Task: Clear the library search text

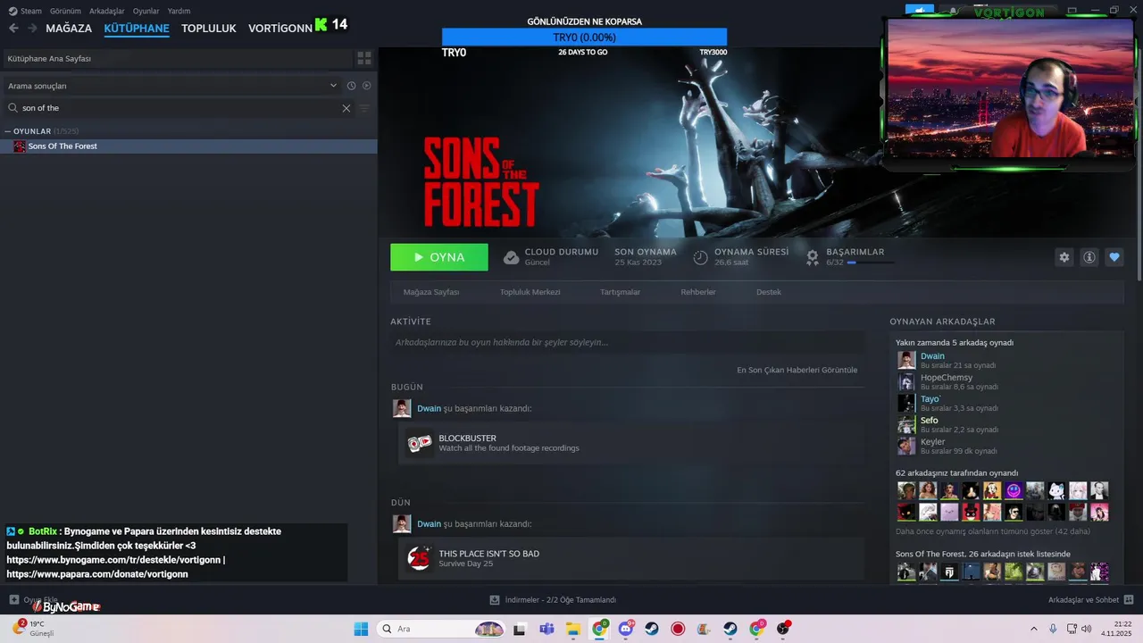Action: tap(346, 108)
